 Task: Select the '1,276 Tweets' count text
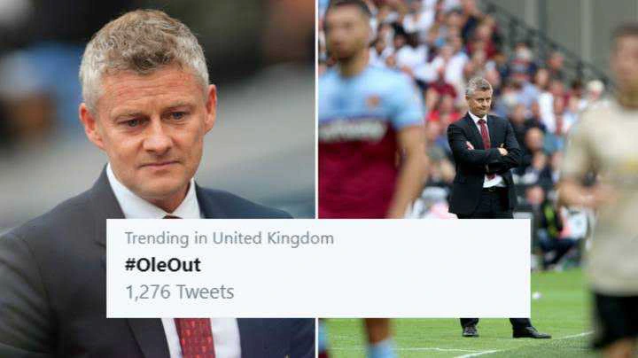tap(179, 292)
